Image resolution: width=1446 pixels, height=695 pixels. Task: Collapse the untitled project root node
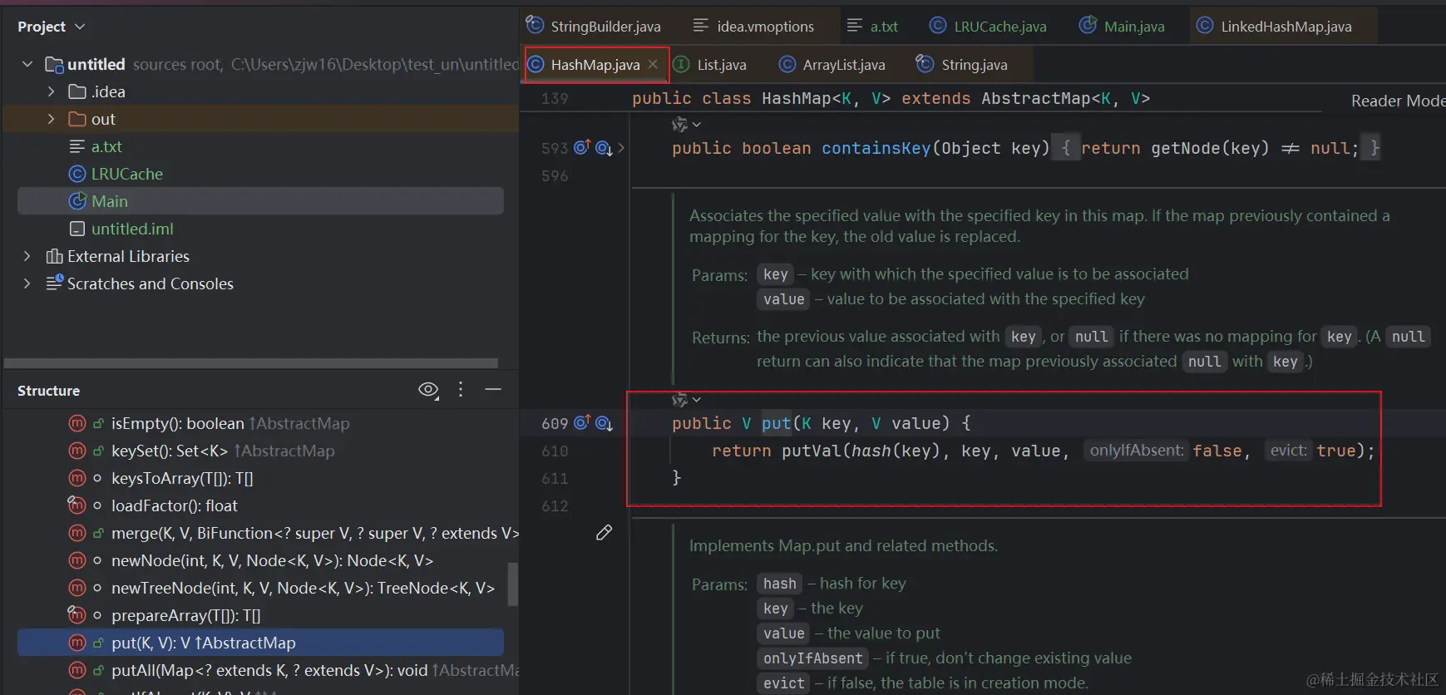click(27, 64)
